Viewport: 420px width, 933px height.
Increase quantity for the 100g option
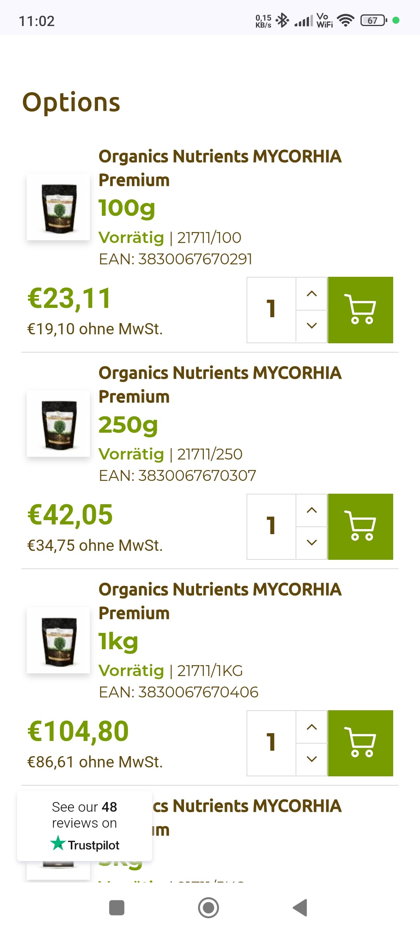311,294
